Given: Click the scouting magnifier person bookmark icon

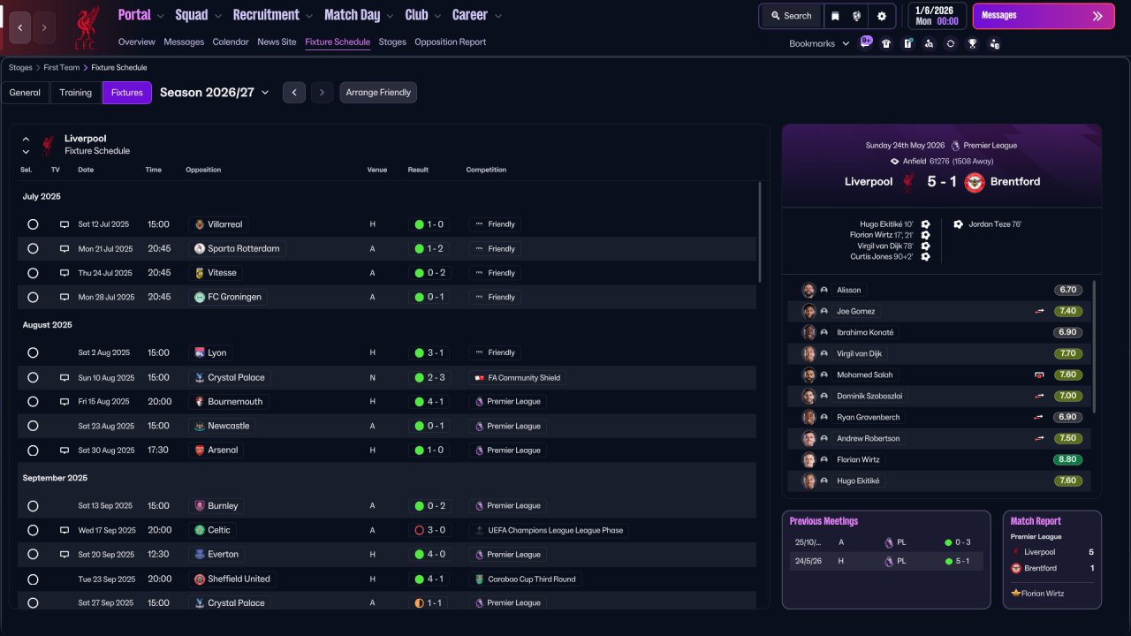Looking at the screenshot, I should [x=929, y=43].
